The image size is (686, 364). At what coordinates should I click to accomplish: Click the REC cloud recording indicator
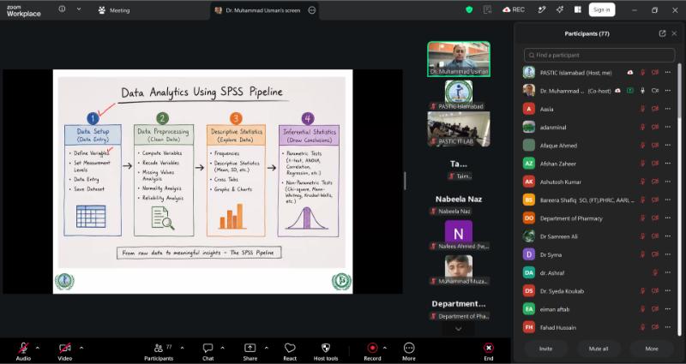(x=514, y=9)
